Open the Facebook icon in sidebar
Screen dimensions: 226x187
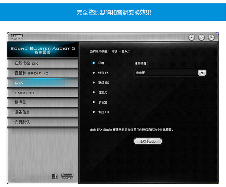55,176
